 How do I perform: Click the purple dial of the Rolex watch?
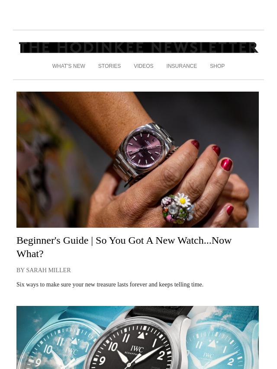click(144, 149)
